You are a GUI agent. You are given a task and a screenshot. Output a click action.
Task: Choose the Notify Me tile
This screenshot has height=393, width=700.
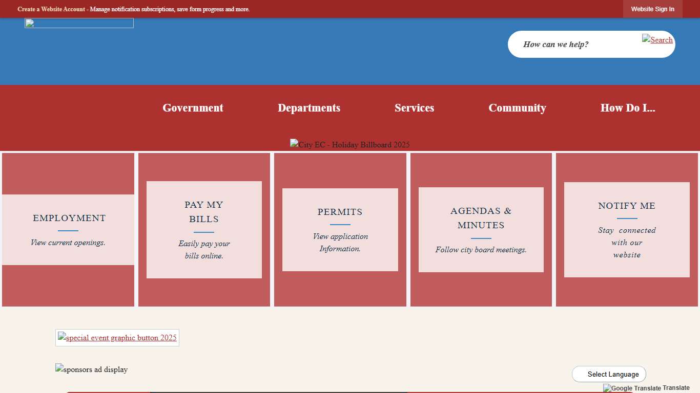click(626, 230)
